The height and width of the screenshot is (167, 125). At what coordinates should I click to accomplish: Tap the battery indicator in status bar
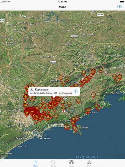point(122,2)
